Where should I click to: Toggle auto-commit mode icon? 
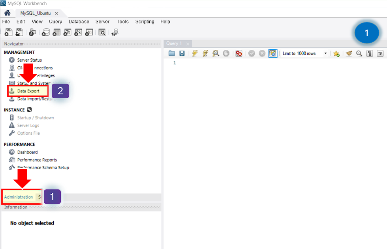(273, 53)
